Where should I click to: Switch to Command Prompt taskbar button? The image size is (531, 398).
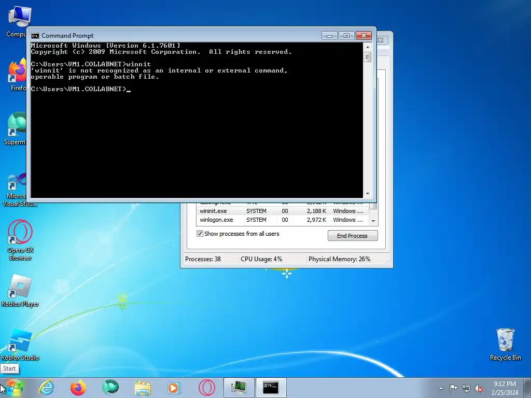coord(271,388)
